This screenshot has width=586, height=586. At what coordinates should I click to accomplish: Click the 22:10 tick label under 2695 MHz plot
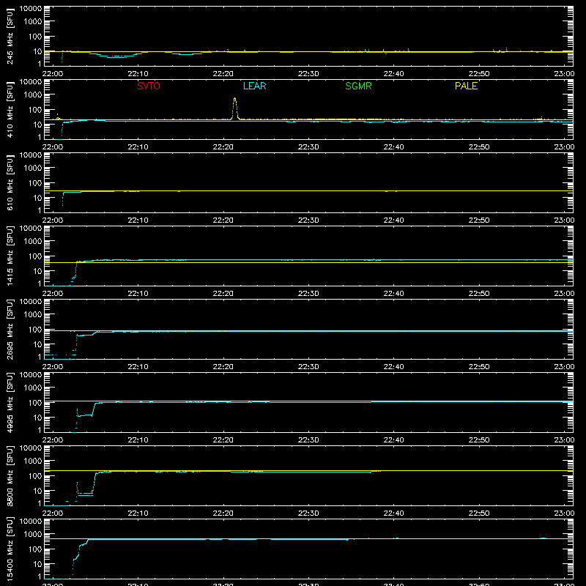(x=138, y=367)
